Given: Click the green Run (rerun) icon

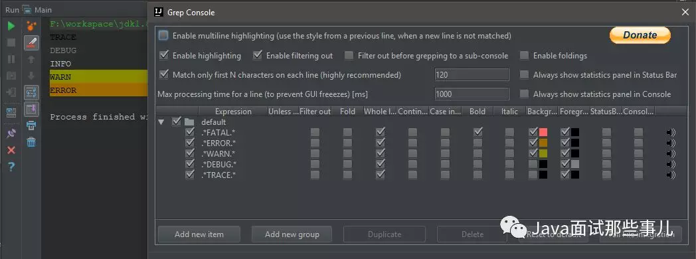Looking at the screenshot, I should 11,26.
